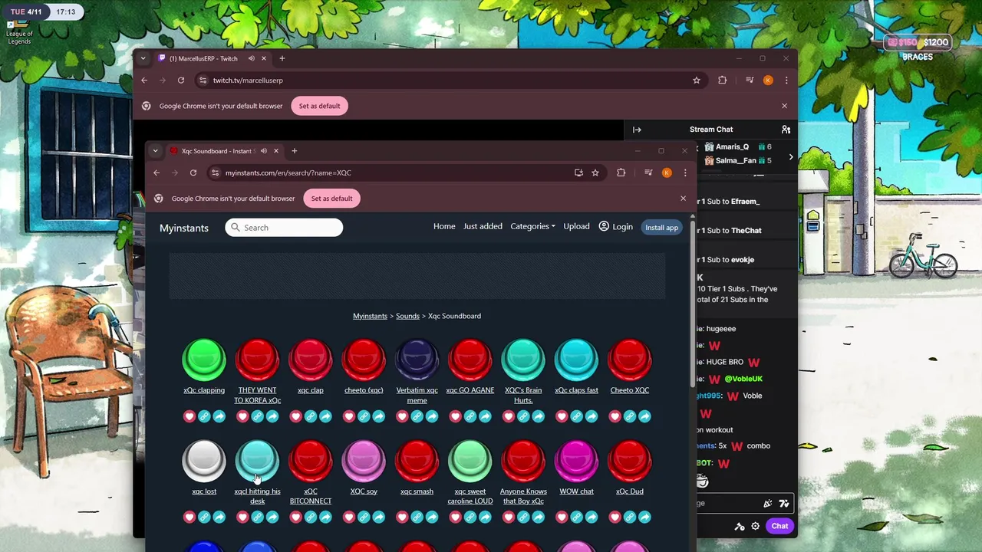Open Categories dropdown on Myinstants
Screen dimensions: 982x552
pos(532,226)
